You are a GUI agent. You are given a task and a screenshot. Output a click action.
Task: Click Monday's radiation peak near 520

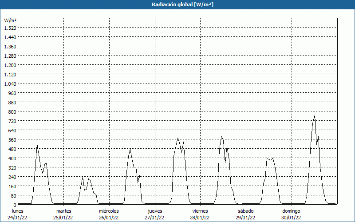[x=37, y=145]
